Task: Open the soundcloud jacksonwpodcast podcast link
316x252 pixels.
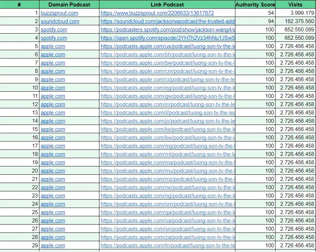Action: (168, 21)
